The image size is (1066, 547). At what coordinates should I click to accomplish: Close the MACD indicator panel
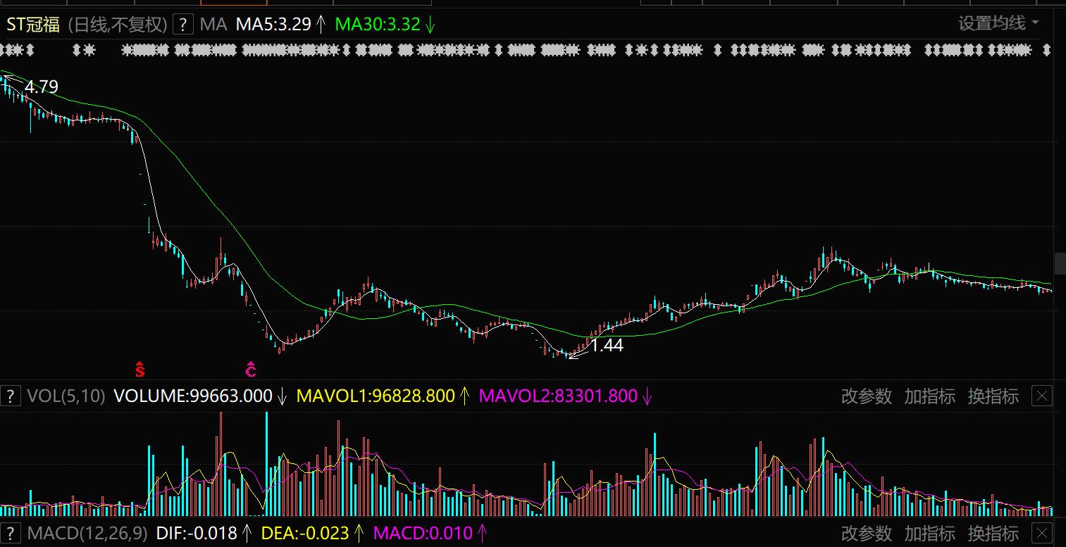coord(1041,534)
